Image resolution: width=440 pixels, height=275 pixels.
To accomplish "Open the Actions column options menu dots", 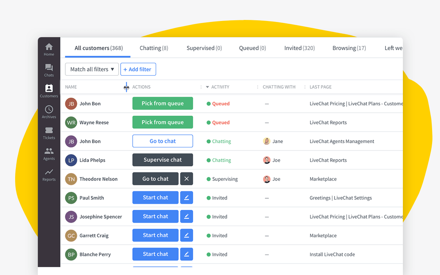I will (x=201, y=87).
